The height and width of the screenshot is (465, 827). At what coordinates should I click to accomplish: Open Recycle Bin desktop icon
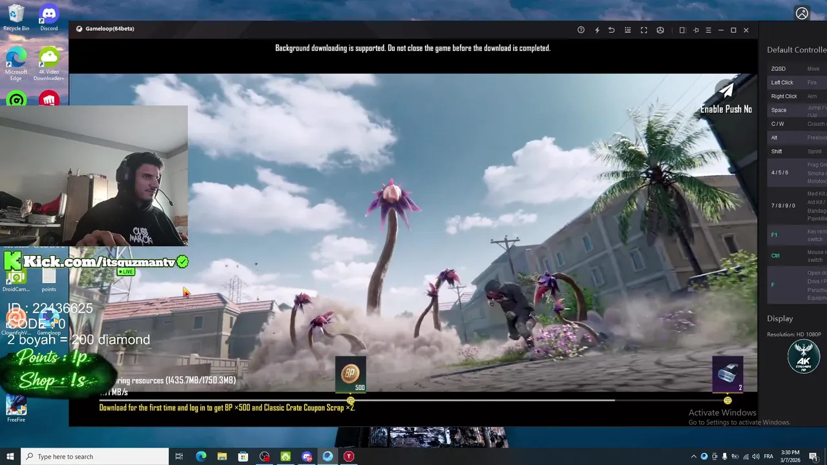coord(16,17)
